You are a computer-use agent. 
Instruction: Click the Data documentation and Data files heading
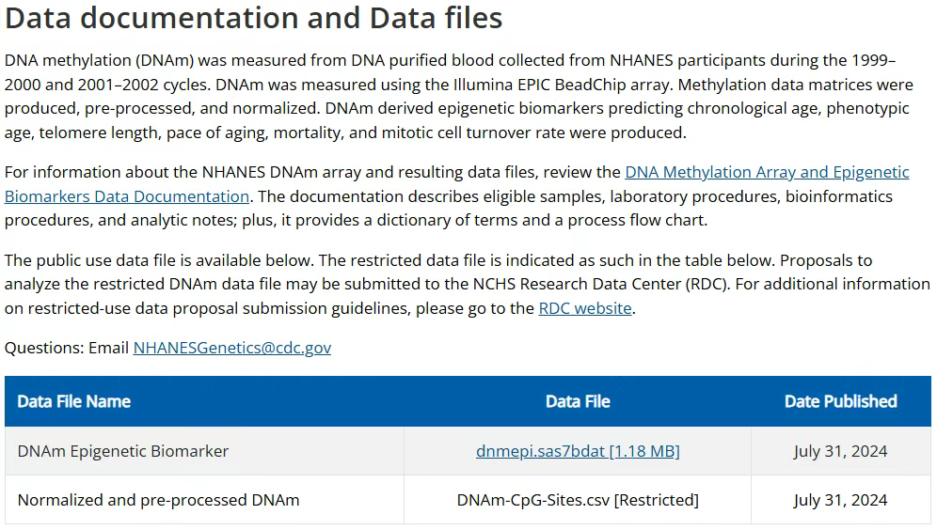click(253, 18)
